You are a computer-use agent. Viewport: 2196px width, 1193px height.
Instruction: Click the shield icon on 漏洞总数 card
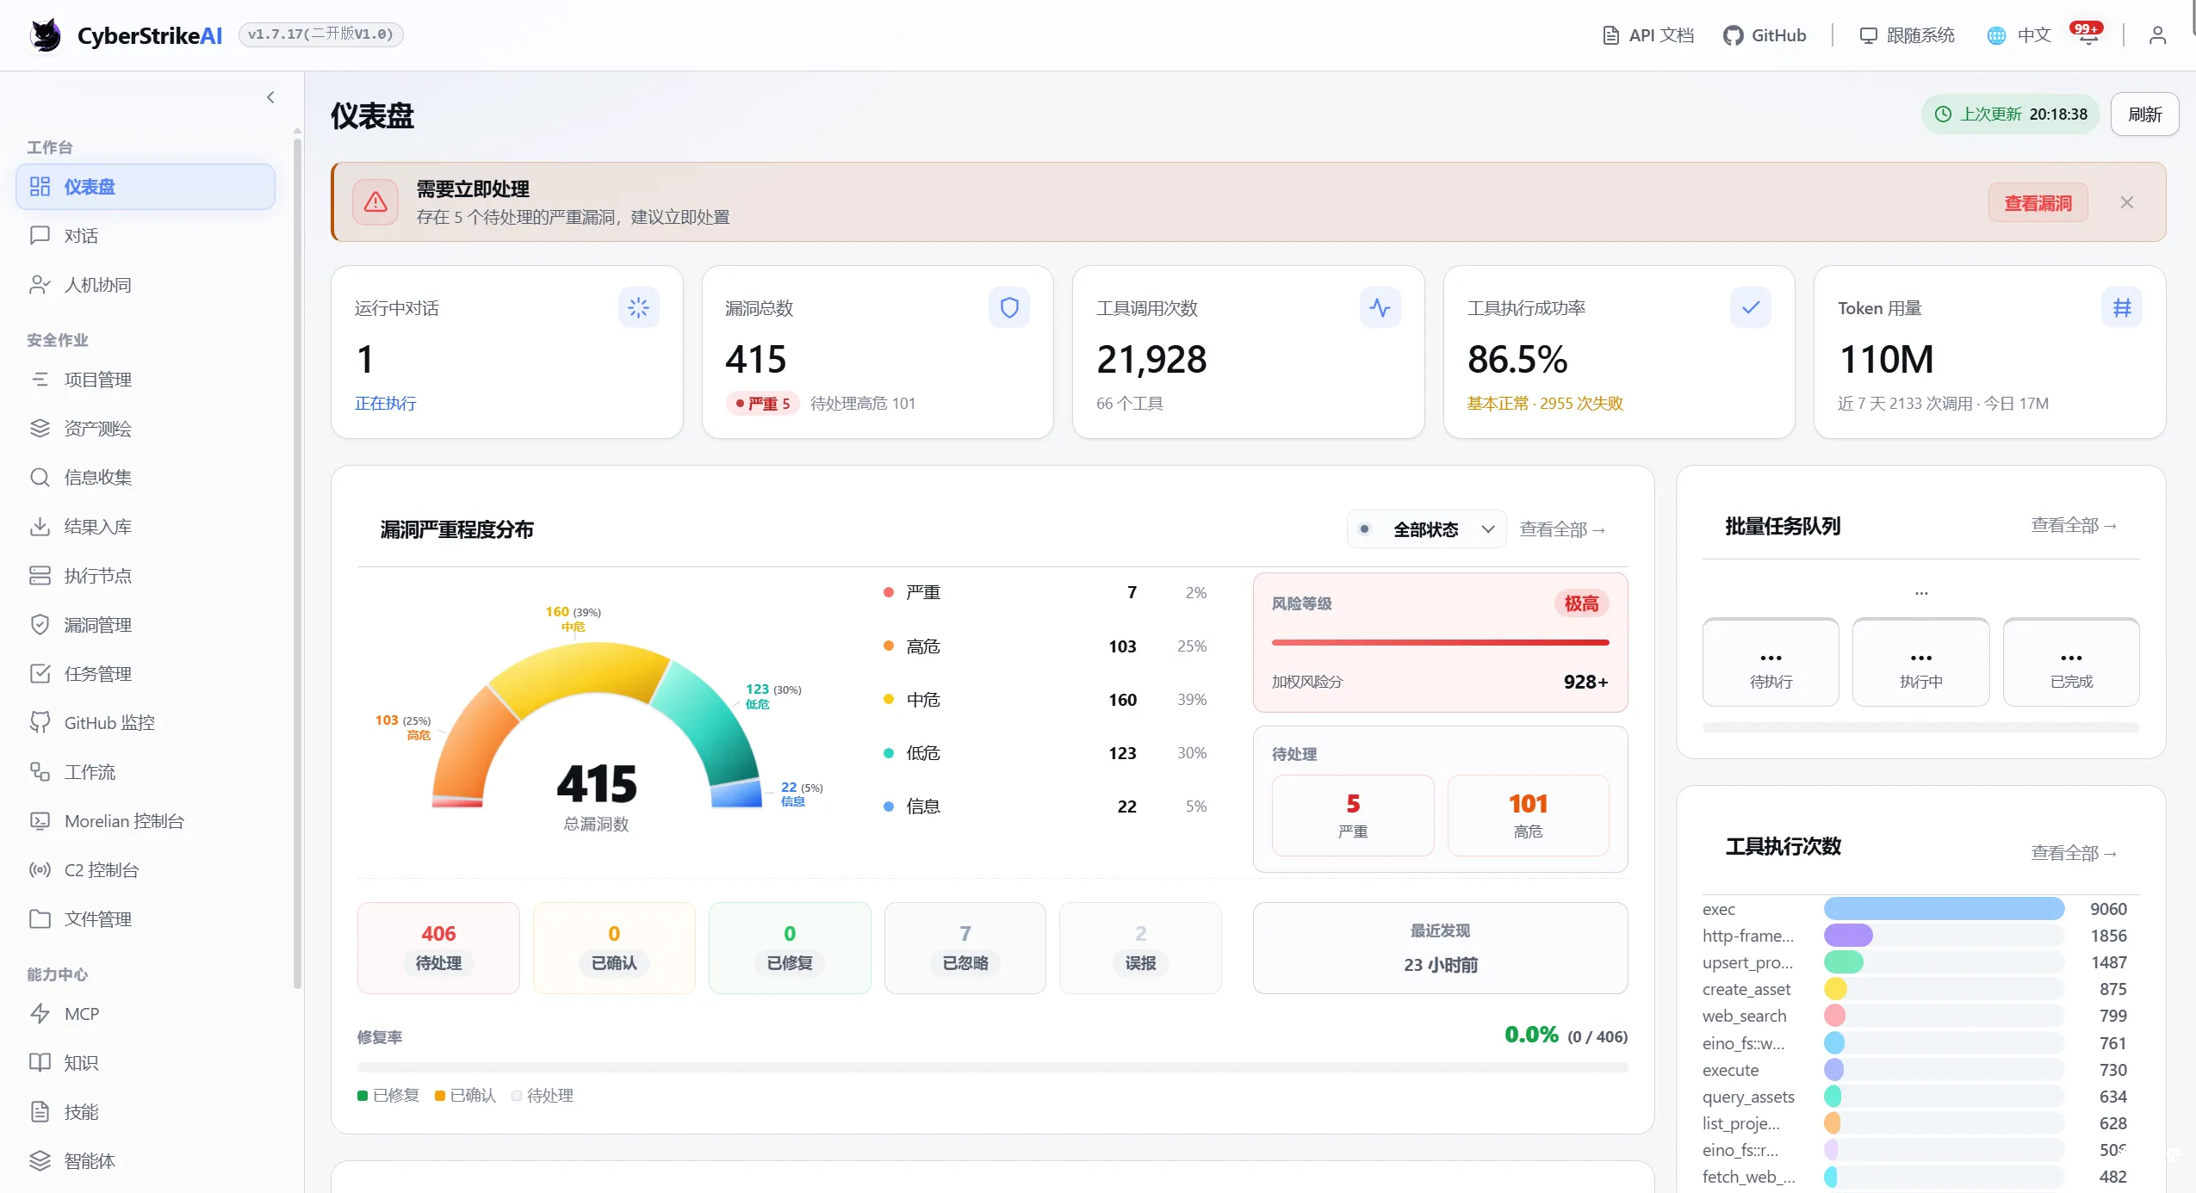[x=1009, y=307]
